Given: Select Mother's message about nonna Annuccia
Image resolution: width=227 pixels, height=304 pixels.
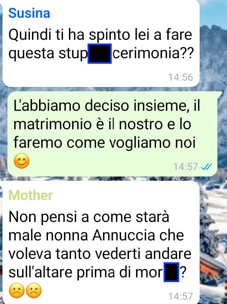Looking at the screenshot, I should pyautogui.click(x=101, y=242).
